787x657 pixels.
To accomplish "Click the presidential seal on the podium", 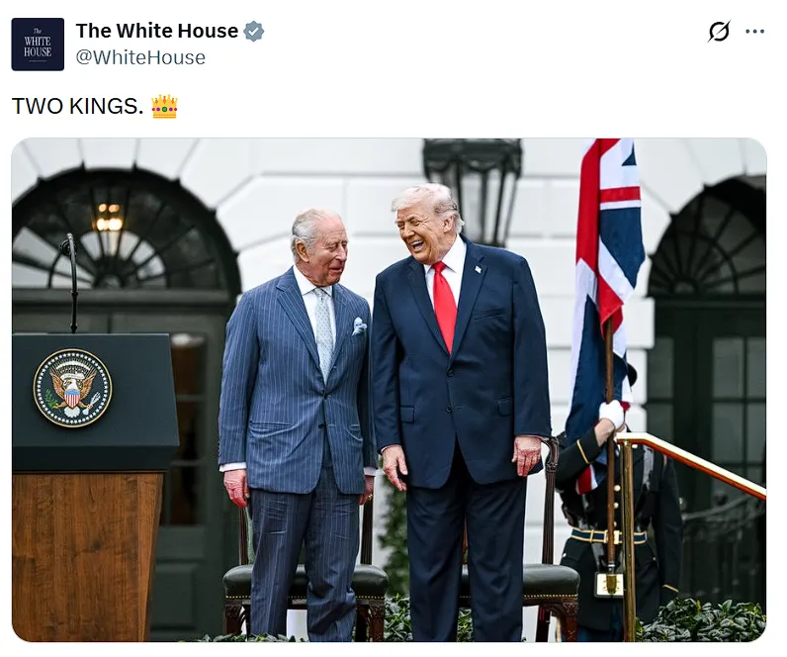I will [73, 388].
